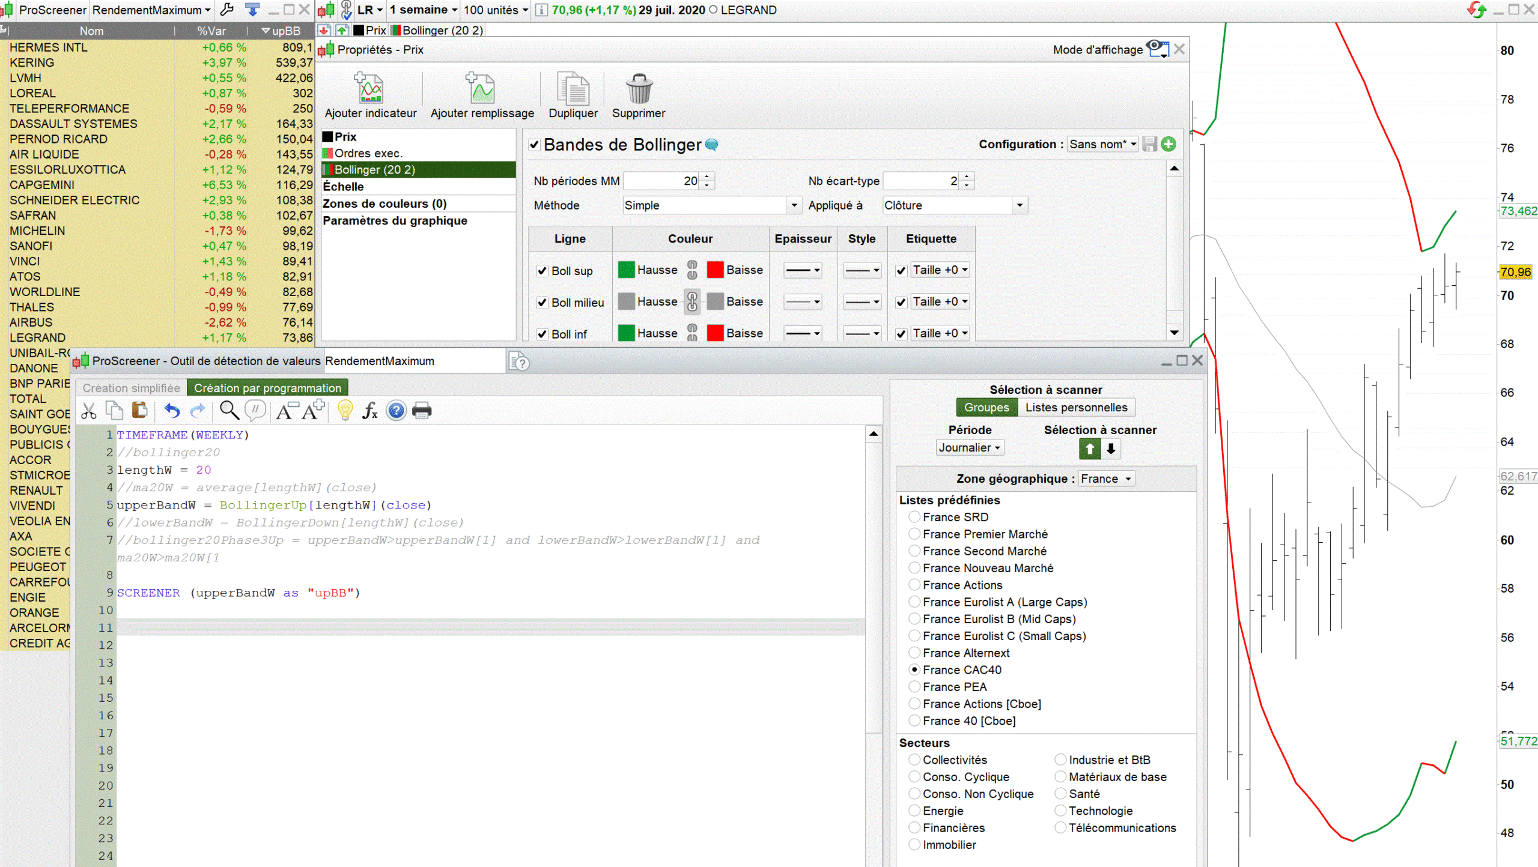Image resolution: width=1538 pixels, height=867 pixels.
Task: Click the Nb périodes MM input field
Action: (x=661, y=181)
